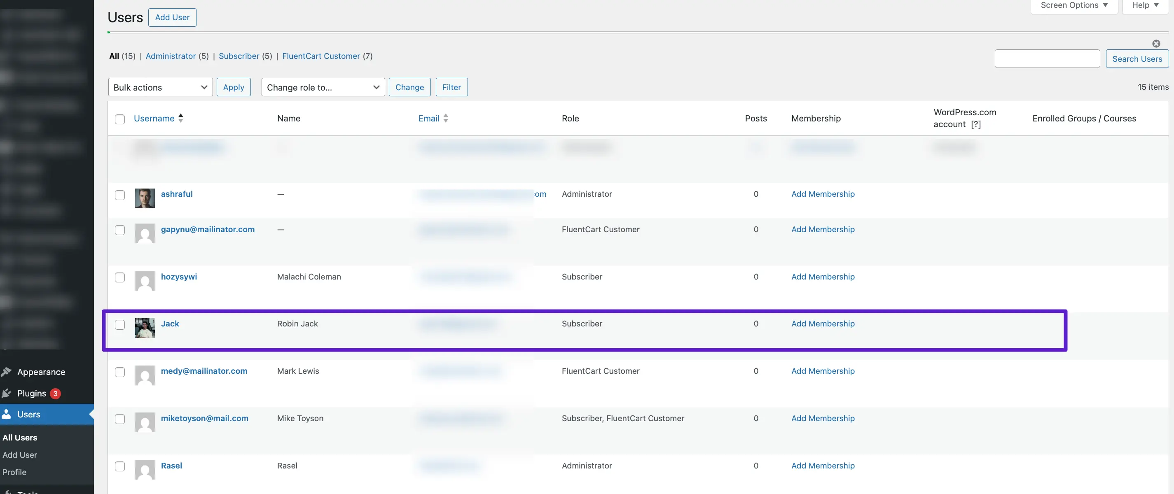
Task: Filter by Administrator role
Action: [x=171, y=56]
